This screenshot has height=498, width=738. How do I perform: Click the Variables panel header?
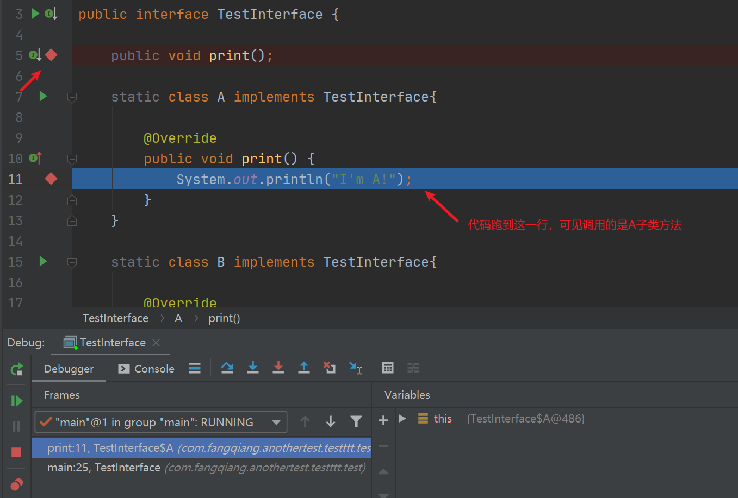point(407,395)
